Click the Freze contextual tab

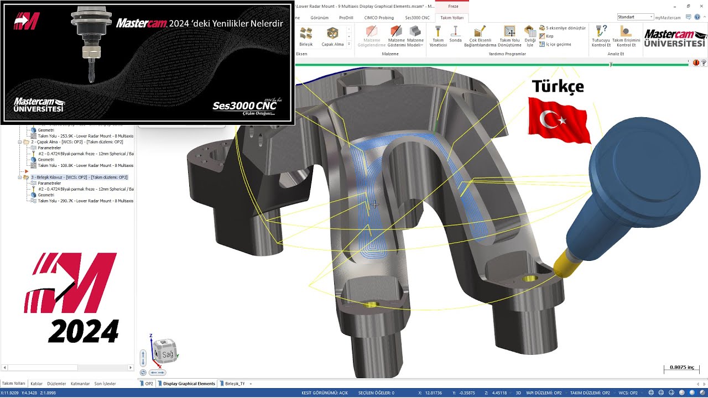pyautogui.click(x=453, y=6)
